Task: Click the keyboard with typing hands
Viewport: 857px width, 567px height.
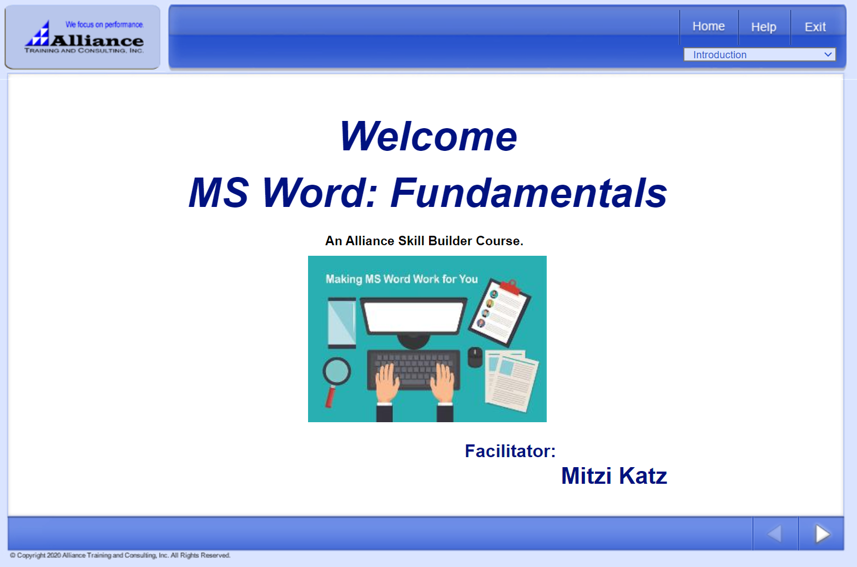Action: tap(414, 372)
